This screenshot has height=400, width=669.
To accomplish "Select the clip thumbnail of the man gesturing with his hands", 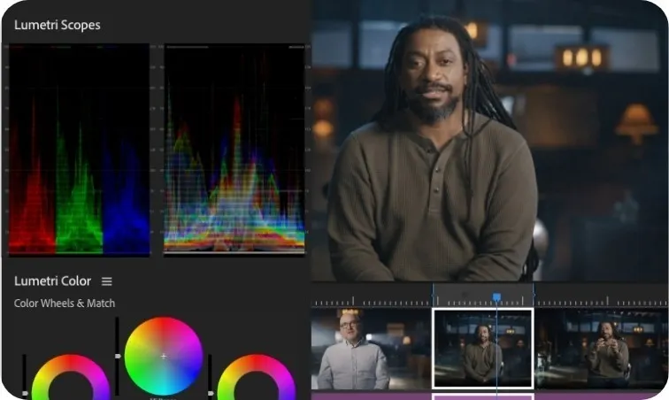I will (602, 349).
